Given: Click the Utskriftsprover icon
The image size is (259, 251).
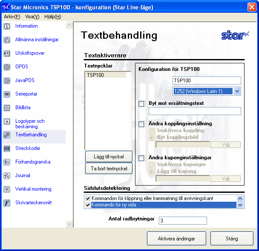Looking at the screenshot, I should point(7,54).
